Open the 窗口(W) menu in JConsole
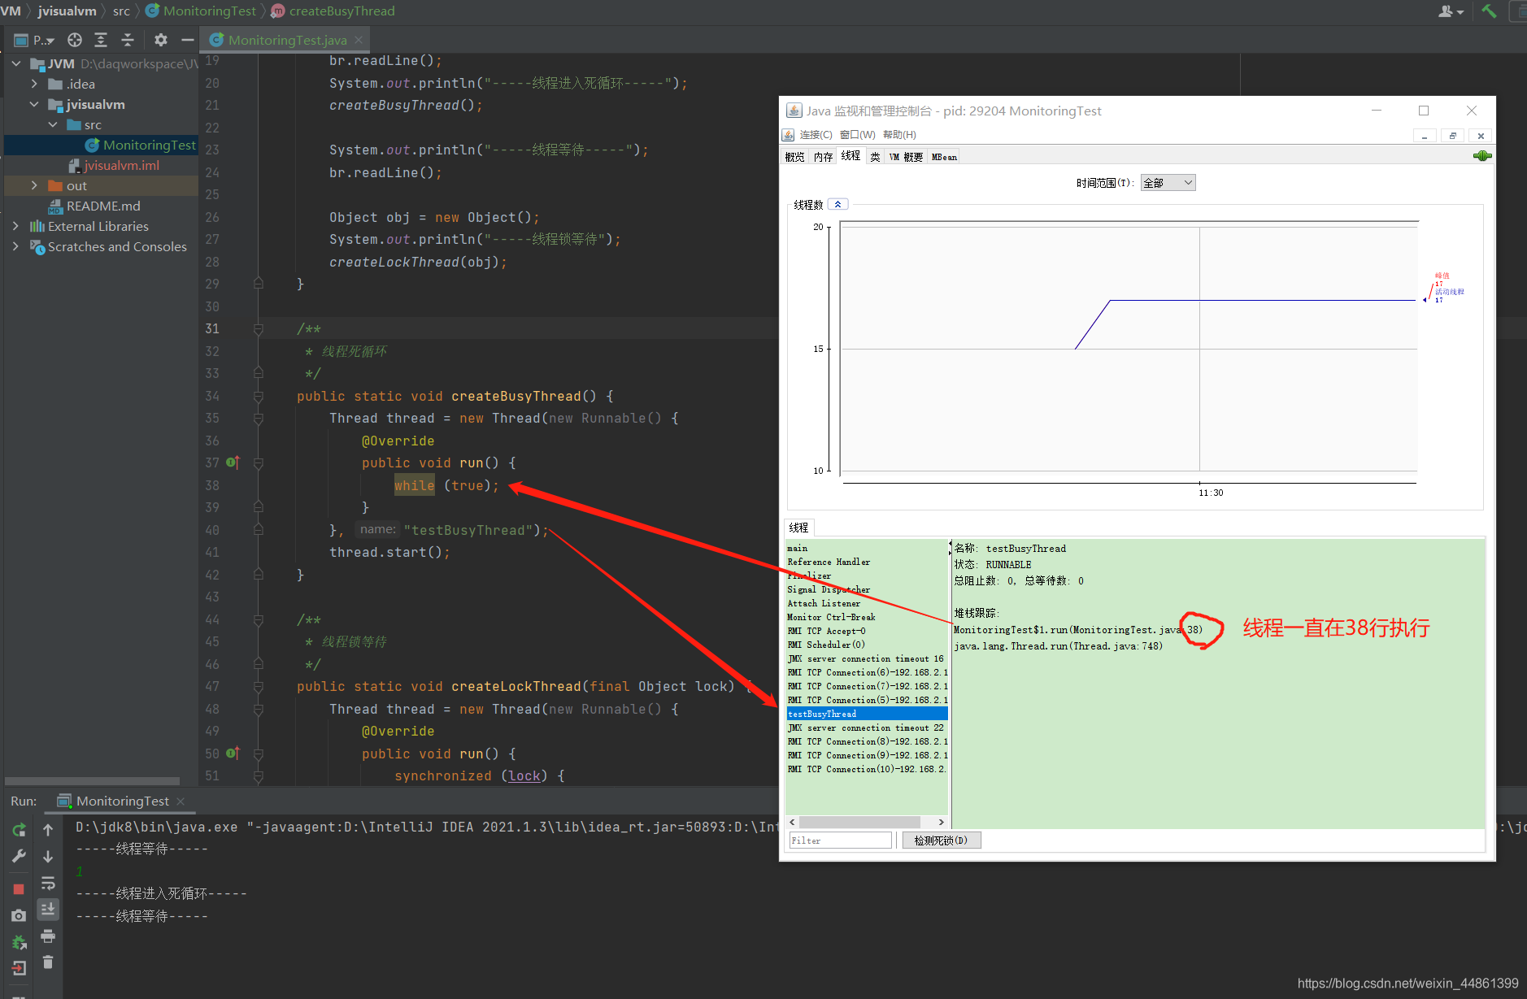The height and width of the screenshot is (999, 1527). 858,135
